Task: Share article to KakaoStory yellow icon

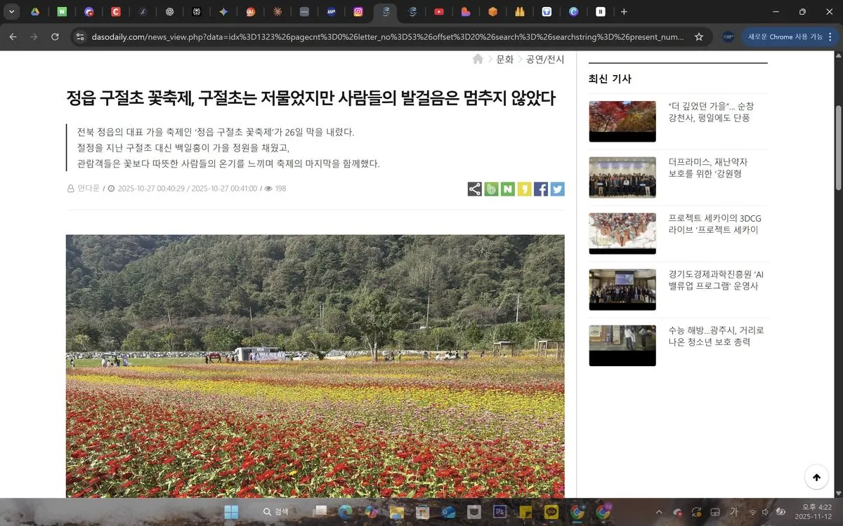Action: point(524,189)
